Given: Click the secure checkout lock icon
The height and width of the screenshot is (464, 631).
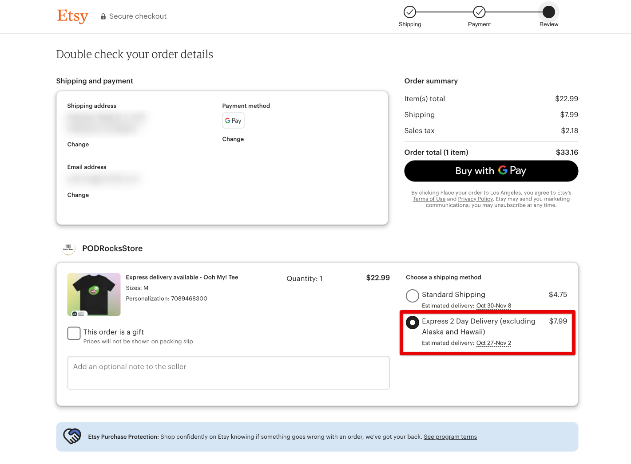Looking at the screenshot, I should (103, 16).
